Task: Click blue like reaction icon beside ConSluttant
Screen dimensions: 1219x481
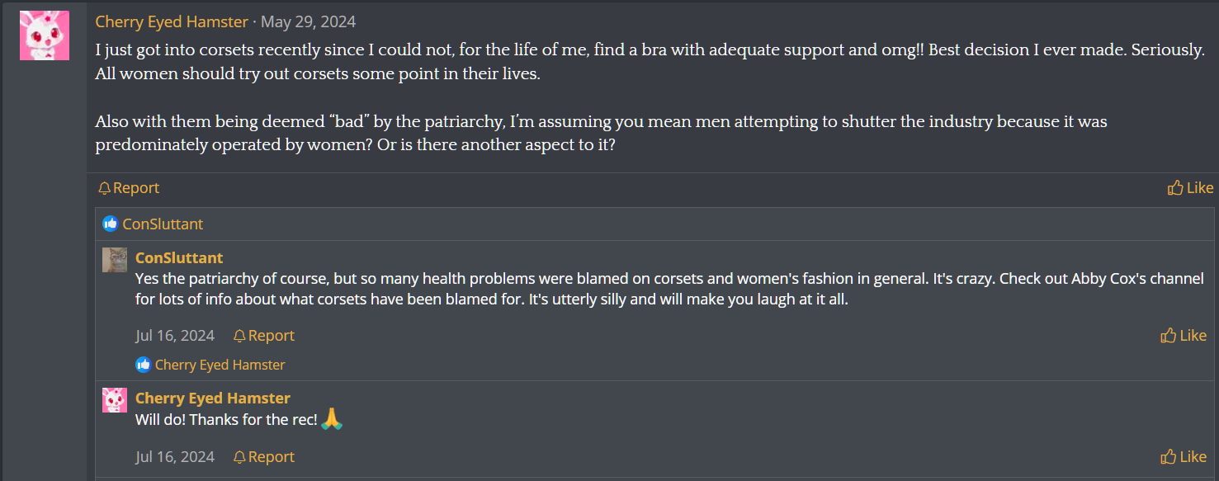Action: click(111, 224)
